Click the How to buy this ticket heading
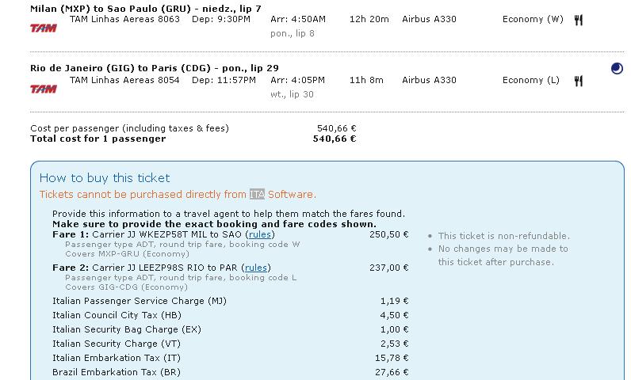Viewport: 631px width, 380px height. [x=105, y=178]
